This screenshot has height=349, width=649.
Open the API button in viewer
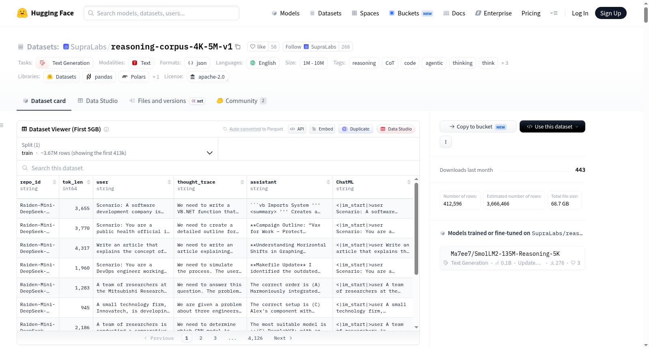click(x=297, y=129)
